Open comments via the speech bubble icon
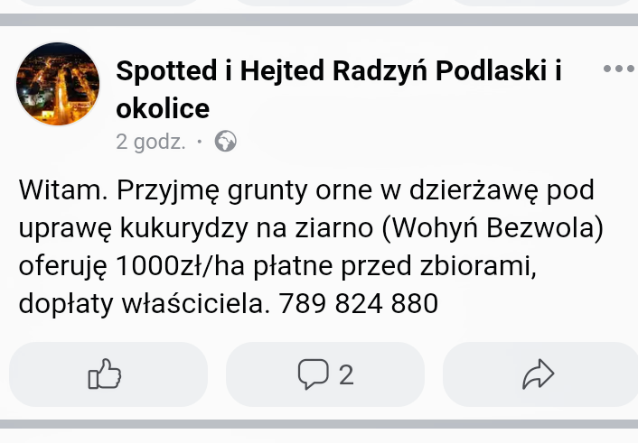 click(x=313, y=374)
